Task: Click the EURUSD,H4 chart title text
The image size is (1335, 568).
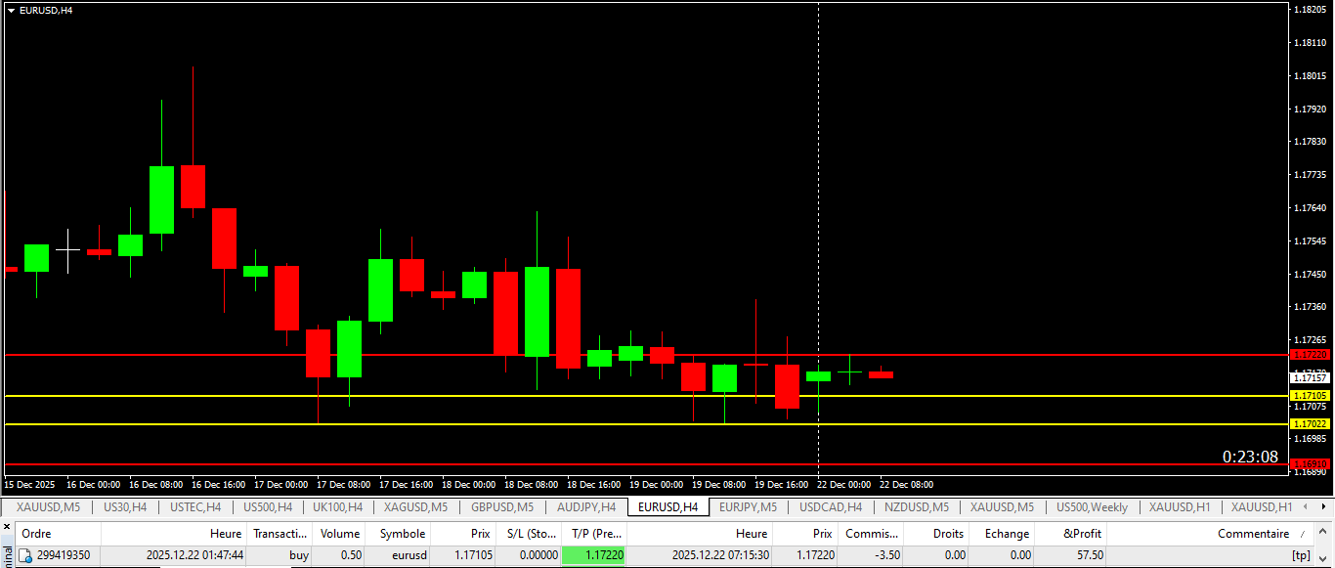Action: pos(46,10)
